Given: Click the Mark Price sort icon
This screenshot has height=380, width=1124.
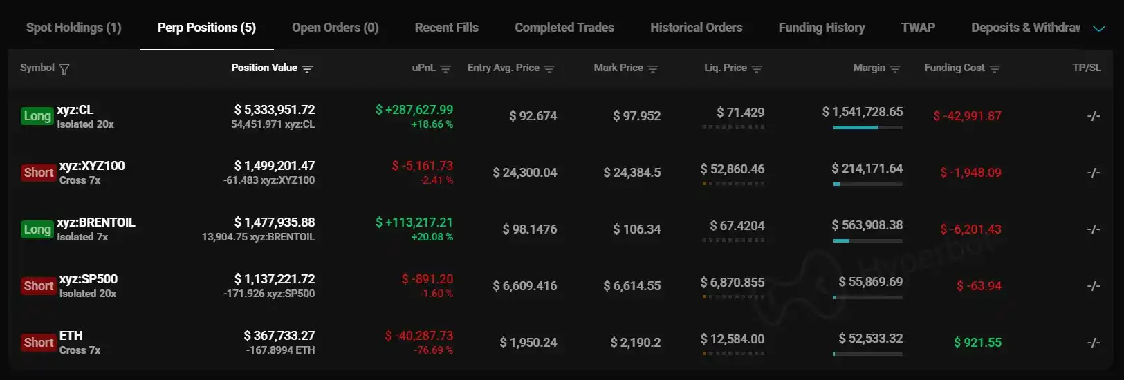Looking at the screenshot, I should [653, 69].
